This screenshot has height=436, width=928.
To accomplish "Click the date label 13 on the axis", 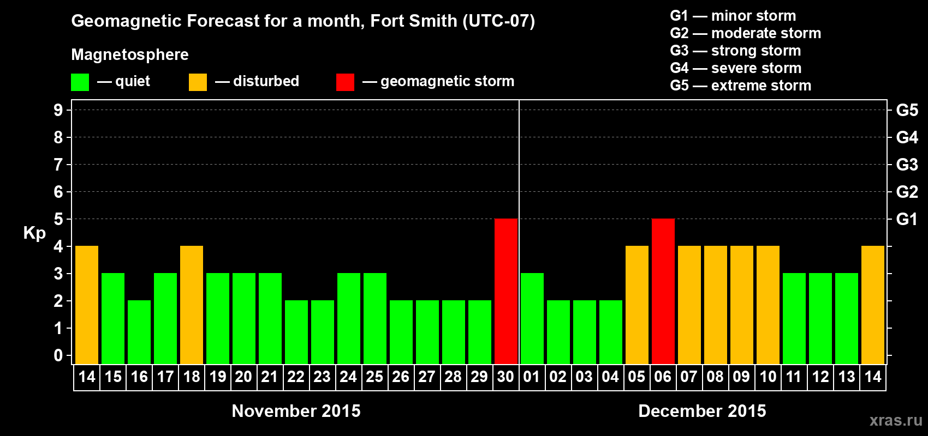I will tap(847, 377).
